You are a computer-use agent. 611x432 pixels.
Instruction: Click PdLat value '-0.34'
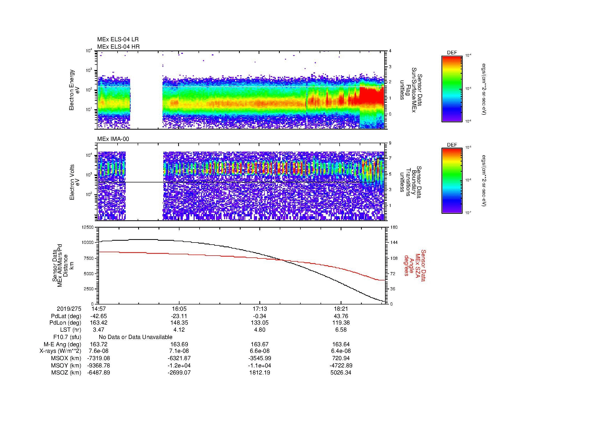(x=260, y=316)
